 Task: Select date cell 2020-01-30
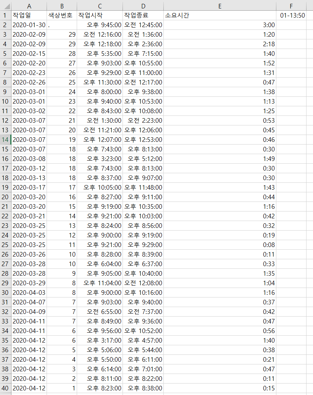pos(29,25)
